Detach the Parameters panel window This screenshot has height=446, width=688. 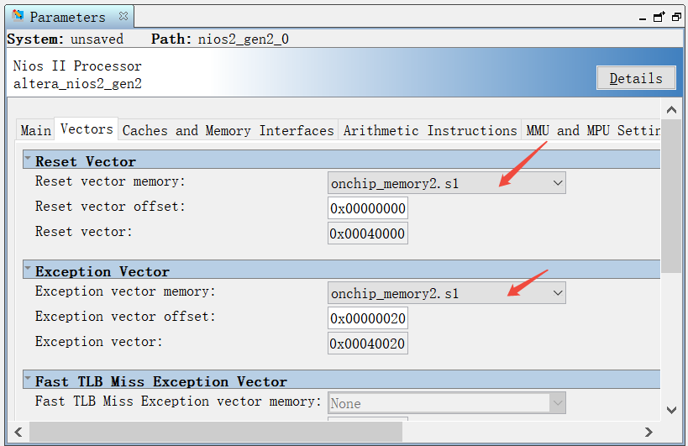coord(659,17)
